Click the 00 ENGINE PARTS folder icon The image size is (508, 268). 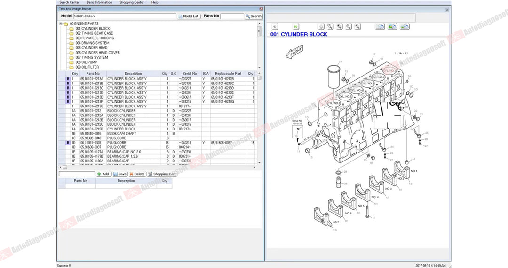click(66, 23)
